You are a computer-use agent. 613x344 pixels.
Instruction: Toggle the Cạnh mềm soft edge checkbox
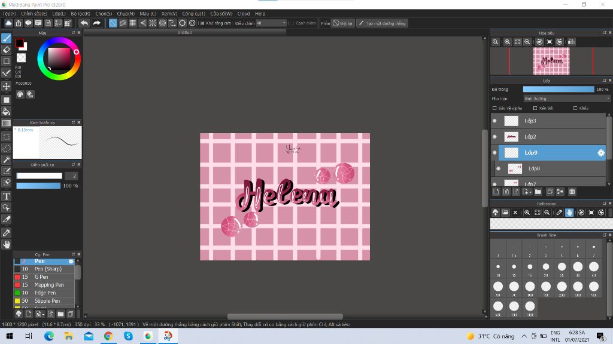pyautogui.click(x=292, y=23)
